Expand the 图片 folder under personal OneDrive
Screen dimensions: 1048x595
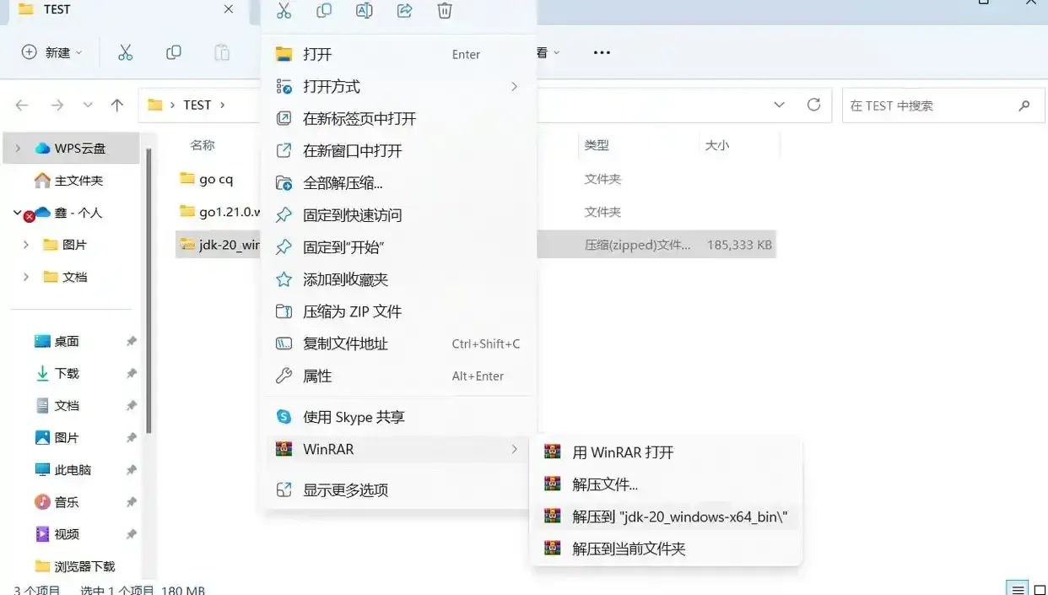26,245
